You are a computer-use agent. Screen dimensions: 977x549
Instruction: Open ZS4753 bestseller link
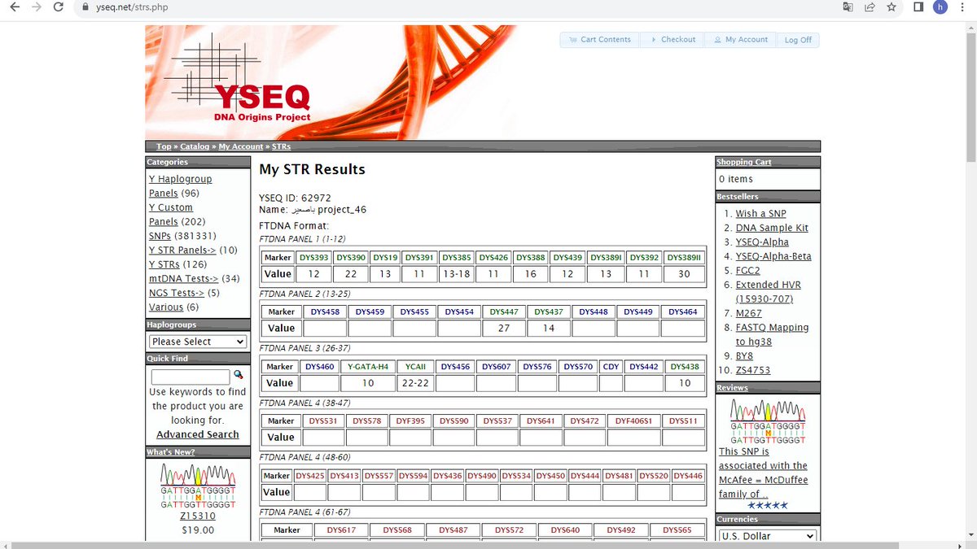[x=753, y=370]
